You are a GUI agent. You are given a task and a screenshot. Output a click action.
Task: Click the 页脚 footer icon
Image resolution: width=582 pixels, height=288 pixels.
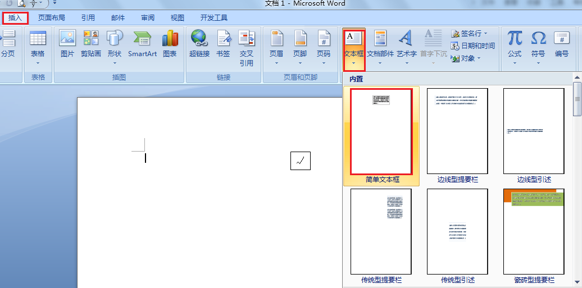click(x=301, y=38)
